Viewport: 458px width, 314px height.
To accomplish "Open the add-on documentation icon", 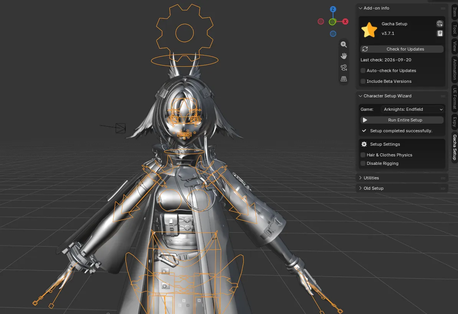I will 440,33.
